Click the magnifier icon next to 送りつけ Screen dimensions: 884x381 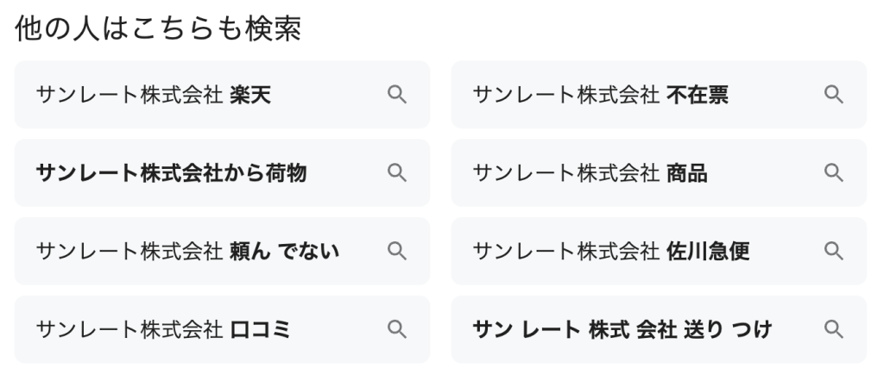[x=833, y=329]
